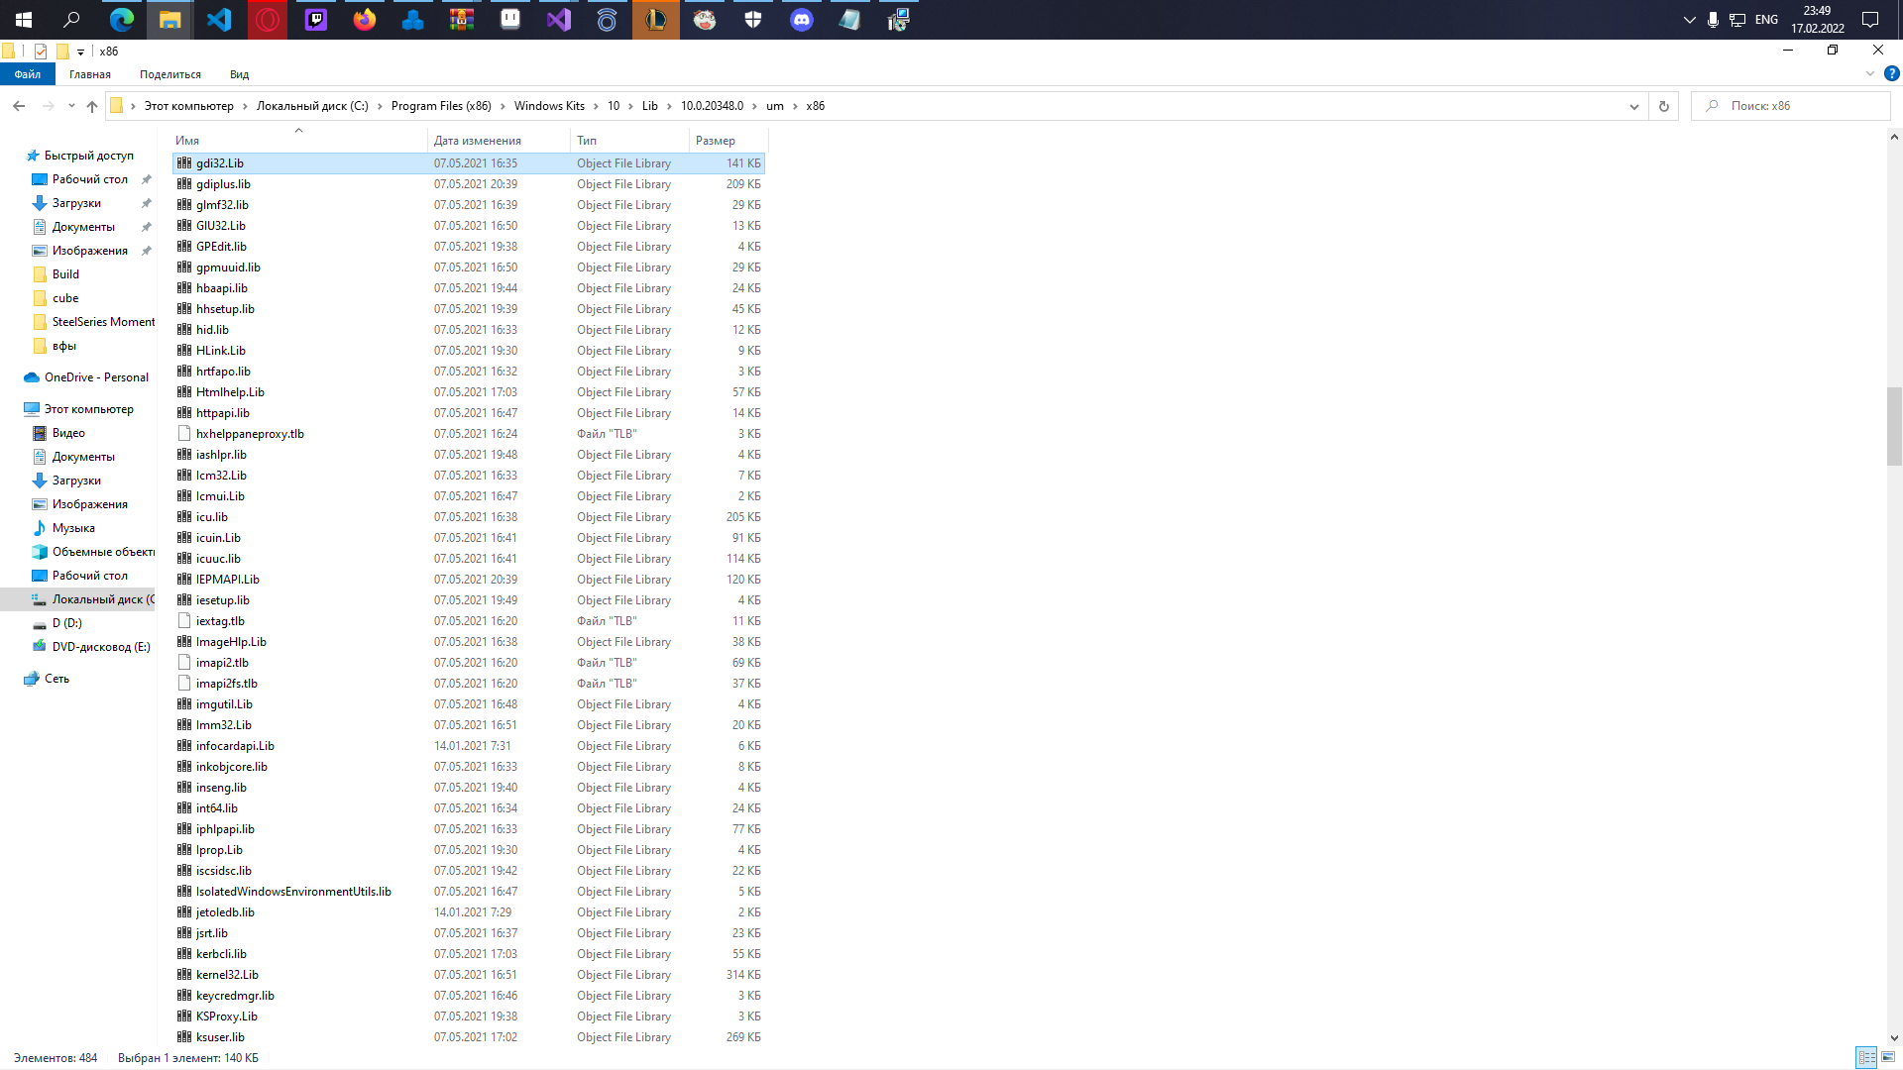Open Microsoft Edge from the taskbar
This screenshot has width=1903, height=1070.
(122, 20)
